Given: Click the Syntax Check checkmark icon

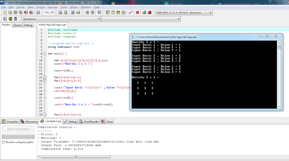Looking at the screenshot, I should tap(130, 12).
